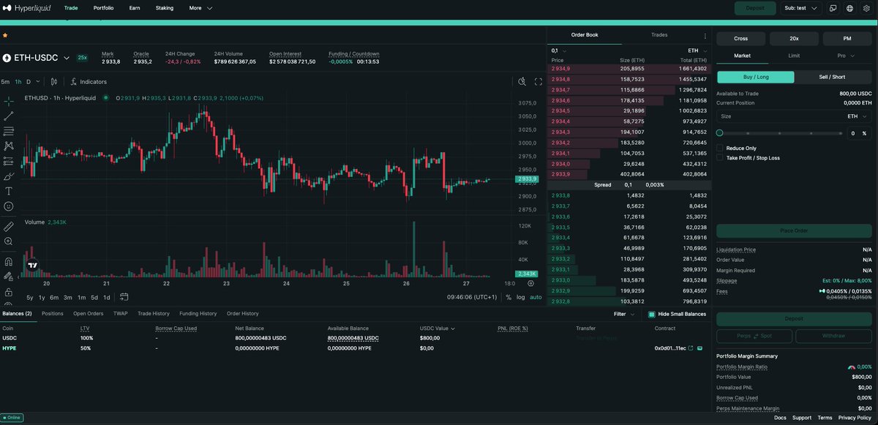878x425 pixels.
Task: Select the trend line drawing tool
Action: (9, 116)
